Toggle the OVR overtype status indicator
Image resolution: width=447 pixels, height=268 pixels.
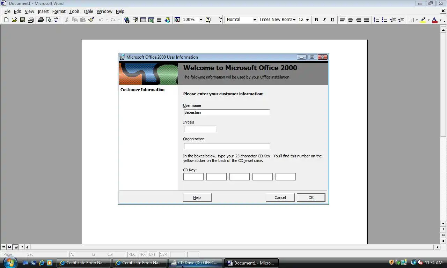(x=163, y=254)
